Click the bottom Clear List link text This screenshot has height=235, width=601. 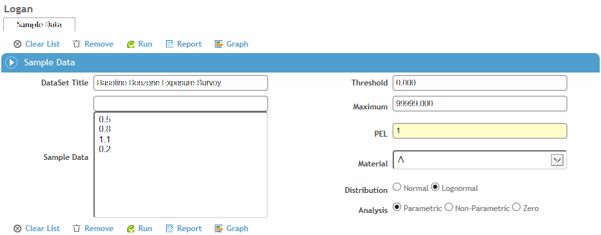click(43, 229)
